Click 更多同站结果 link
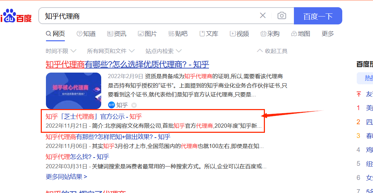 pos(66,177)
